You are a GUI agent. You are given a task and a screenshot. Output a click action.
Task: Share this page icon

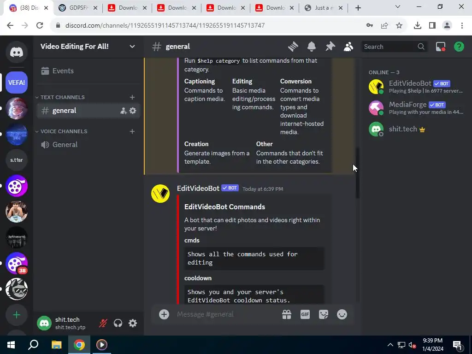(x=384, y=26)
